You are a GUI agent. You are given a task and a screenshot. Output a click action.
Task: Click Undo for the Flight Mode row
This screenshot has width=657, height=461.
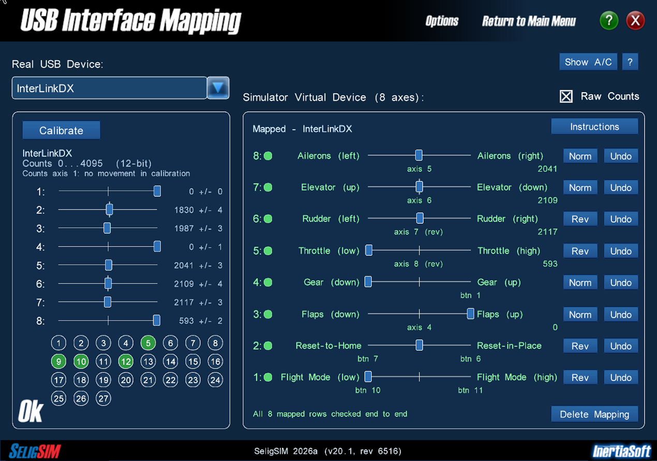(621, 378)
